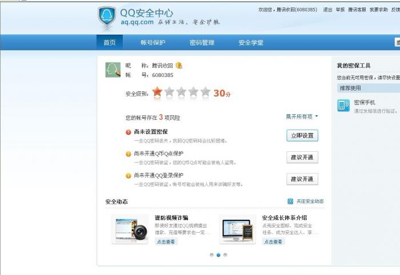The height and width of the screenshot is (275, 400).
Task: Open the 安全成长体系介绍 monitor thumbnail
Action: (238, 229)
